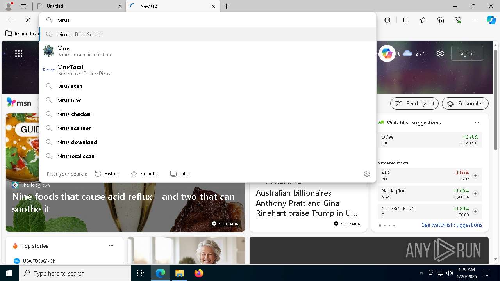The width and height of the screenshot is (500, 281).
Task: Open the DOW stock row
Action: [430, 140]
